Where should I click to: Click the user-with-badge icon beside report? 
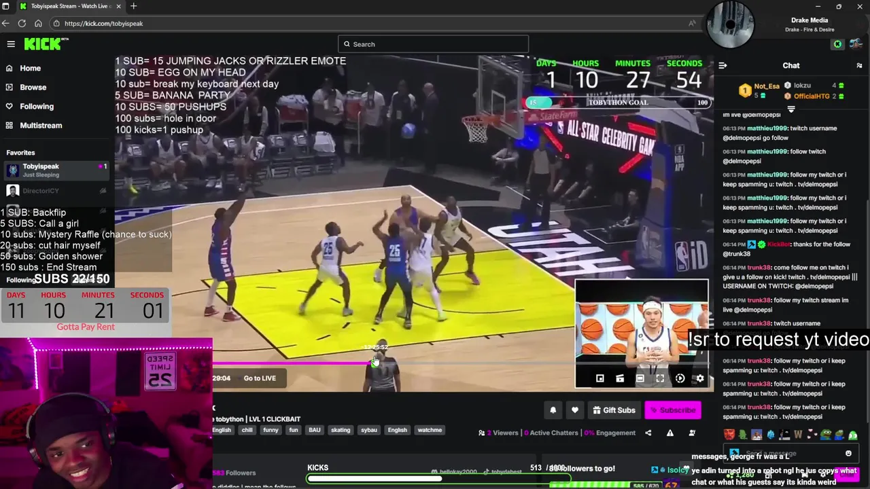(x=692, y=433)
